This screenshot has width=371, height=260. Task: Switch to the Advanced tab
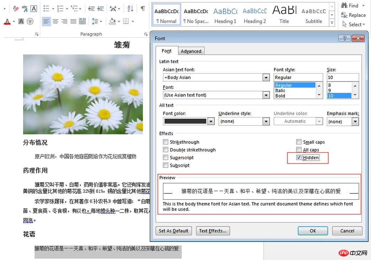pos(191,51)
